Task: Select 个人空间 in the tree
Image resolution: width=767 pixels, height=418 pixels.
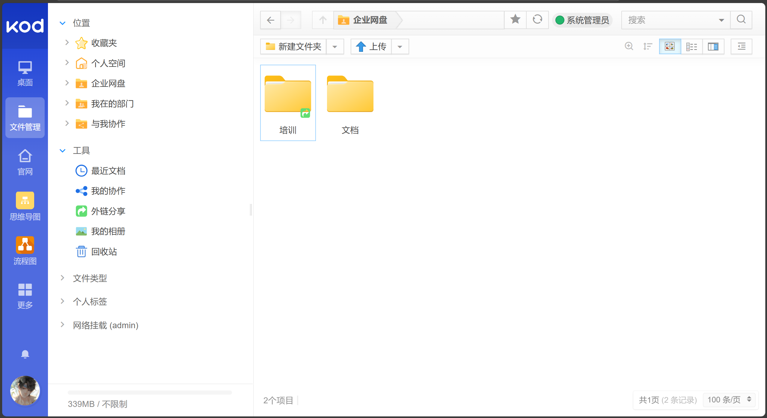Action: click(x=100, y=63)
